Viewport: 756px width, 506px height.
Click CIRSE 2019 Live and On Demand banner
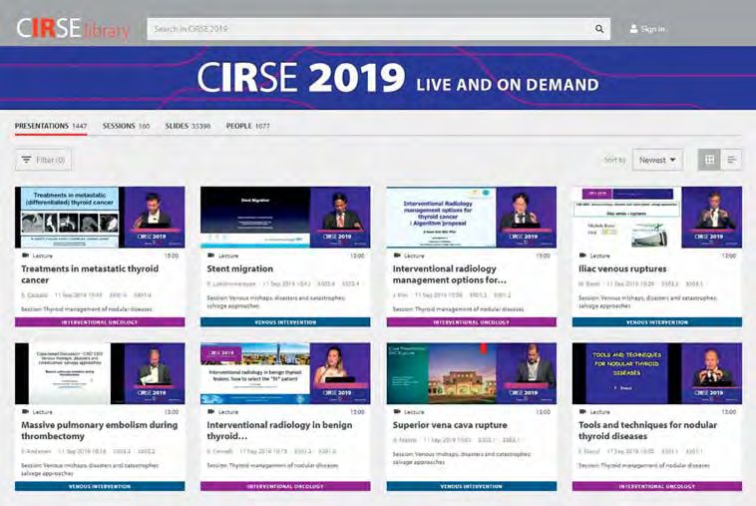(378, 78)
